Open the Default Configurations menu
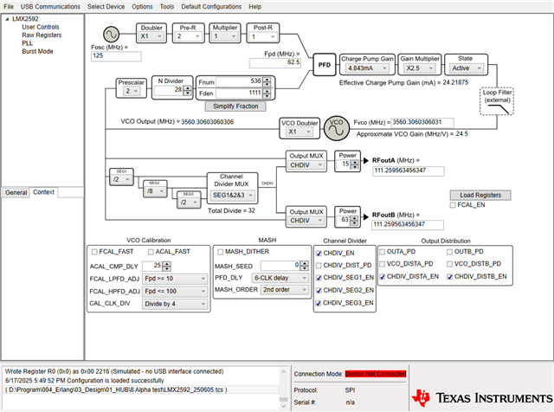 tap(211, 6)
